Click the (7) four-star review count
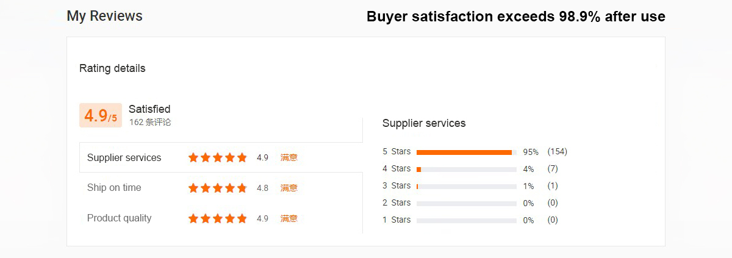732x258 pixels. [553, 168]
